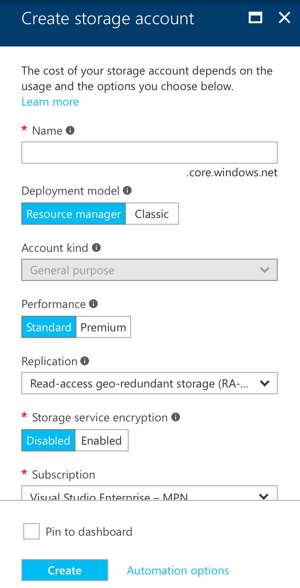The width and height of the screenshot is (300, 588).
Task: Click the Deployment model info icon
Action: point(127,190)
